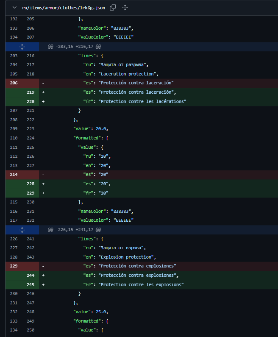Open file ru/items/armor/clothes/1rk6g.json link
This screenshot has width=278, height=337.
64,8
